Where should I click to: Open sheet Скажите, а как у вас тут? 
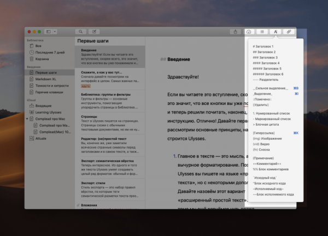[x=110, y=79]
